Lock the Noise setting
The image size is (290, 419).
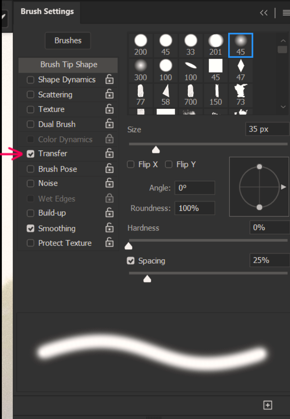click(110, 183)
